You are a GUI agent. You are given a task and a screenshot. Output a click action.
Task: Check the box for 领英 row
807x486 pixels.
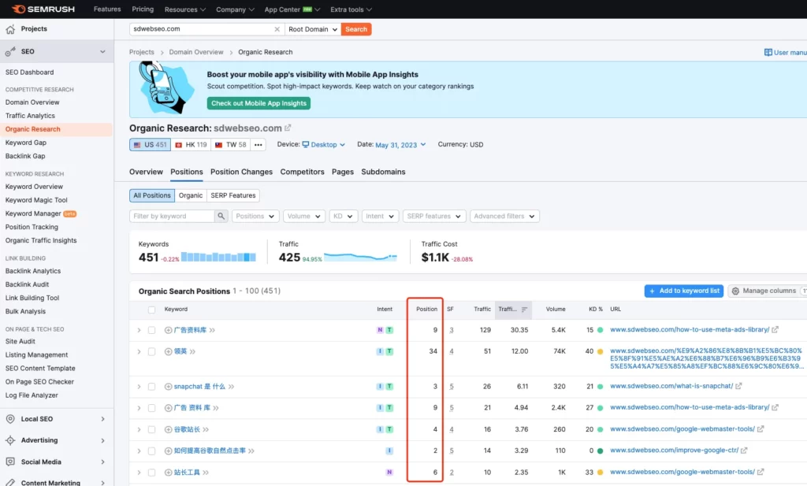151,352
